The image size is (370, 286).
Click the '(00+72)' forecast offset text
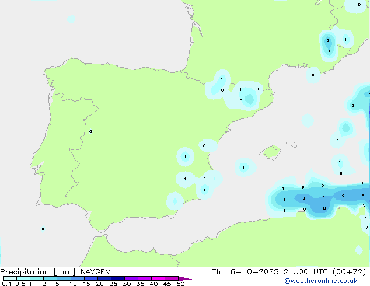coord(349,272)
